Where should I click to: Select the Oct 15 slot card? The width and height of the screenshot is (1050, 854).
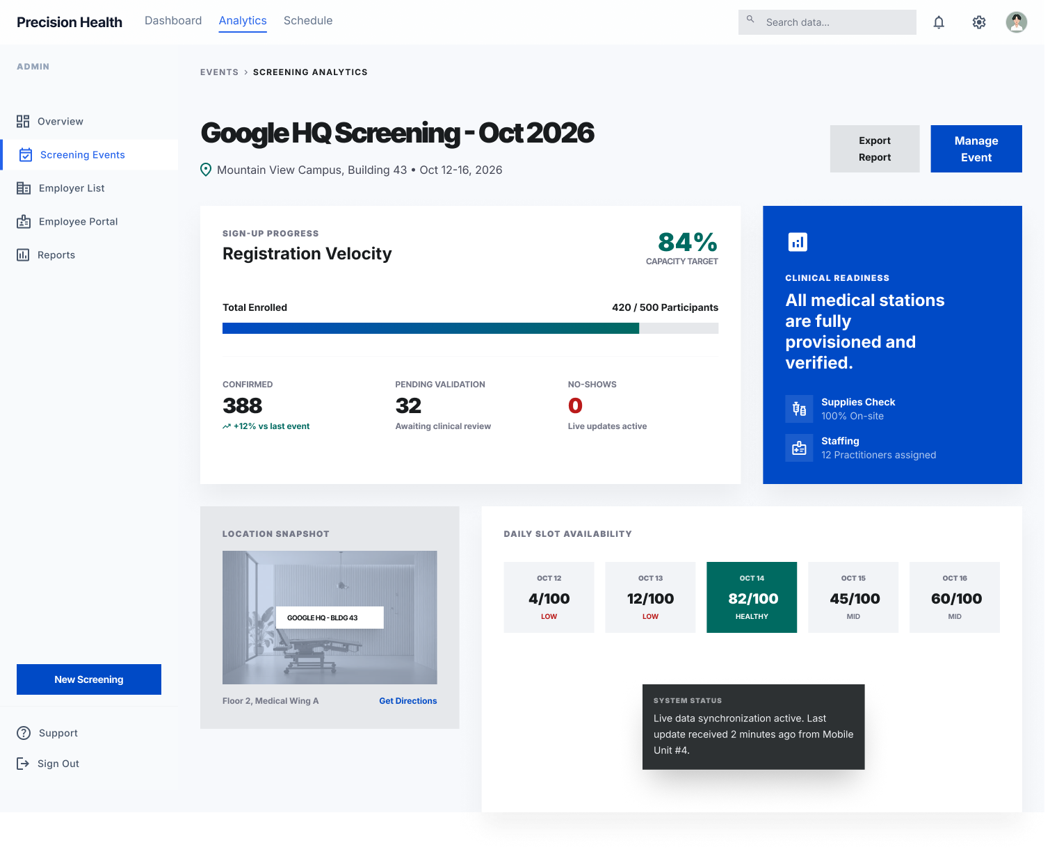(853, 597)
